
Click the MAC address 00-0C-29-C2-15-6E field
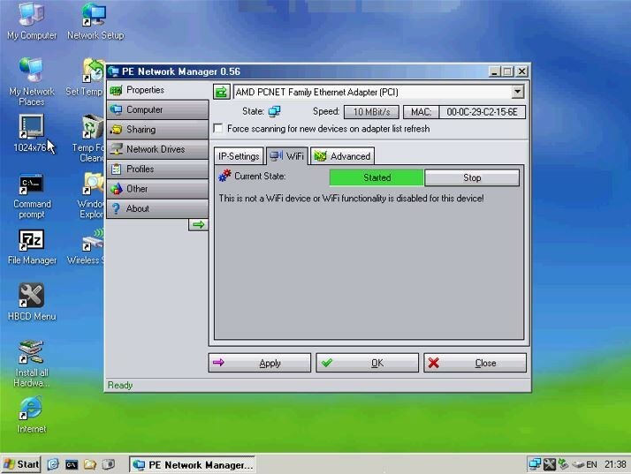(x=482, y=112)
